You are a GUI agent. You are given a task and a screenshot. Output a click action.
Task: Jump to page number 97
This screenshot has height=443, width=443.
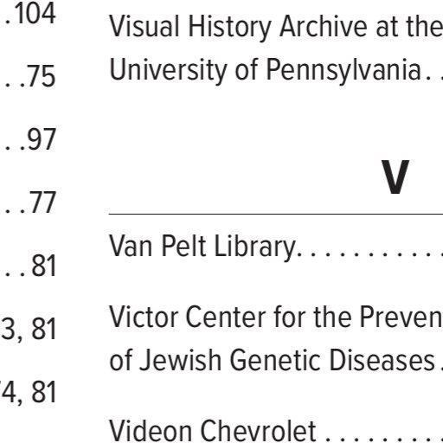click(x=41, y=140)
